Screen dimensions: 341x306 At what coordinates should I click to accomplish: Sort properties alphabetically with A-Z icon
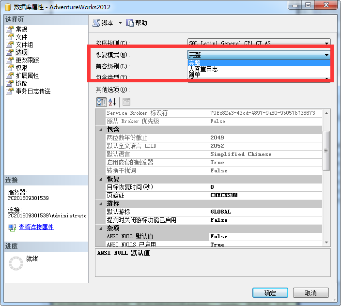(112, 102)
